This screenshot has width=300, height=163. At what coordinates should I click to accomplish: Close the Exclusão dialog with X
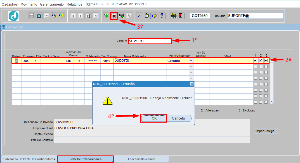(192, 84)
